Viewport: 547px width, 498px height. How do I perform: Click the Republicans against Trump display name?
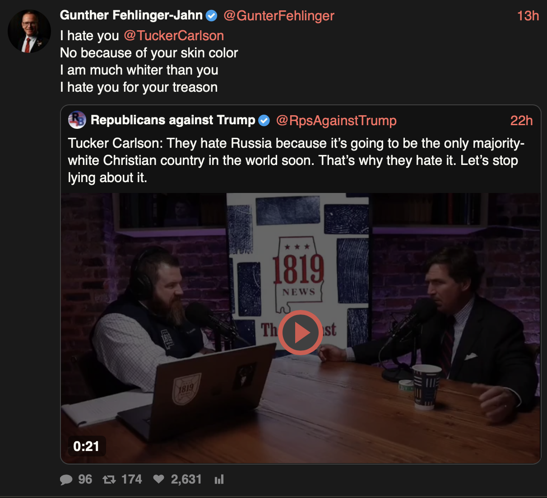(x=173, y=120)
